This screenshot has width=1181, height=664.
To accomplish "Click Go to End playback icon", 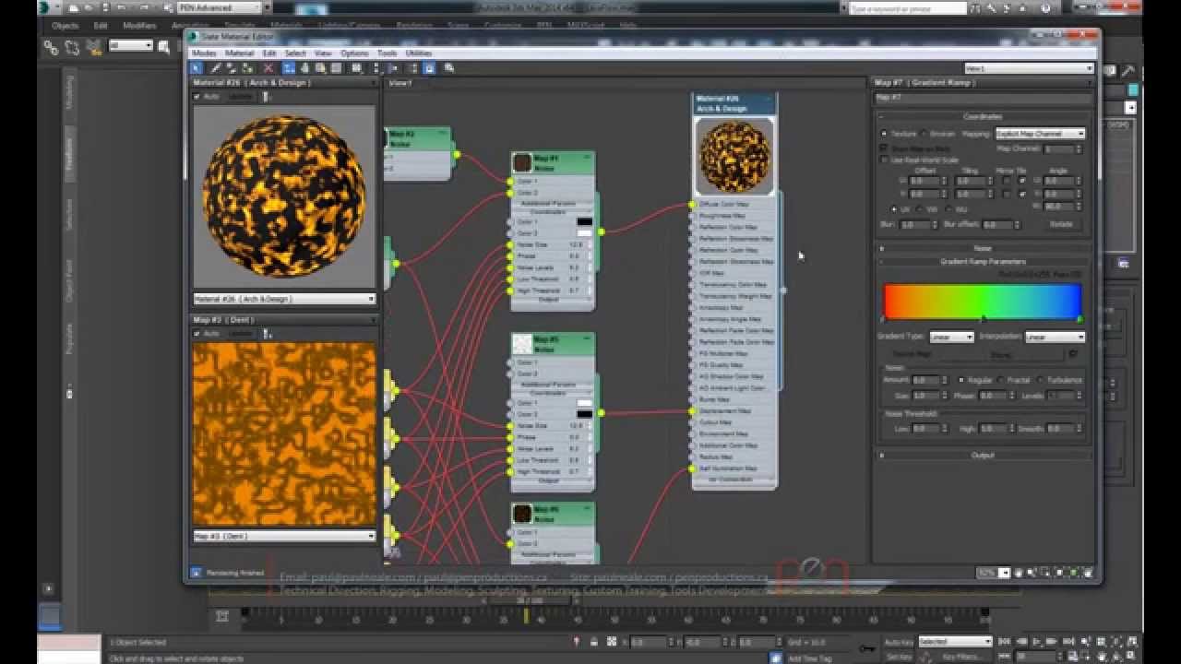I will point(1068,641).
